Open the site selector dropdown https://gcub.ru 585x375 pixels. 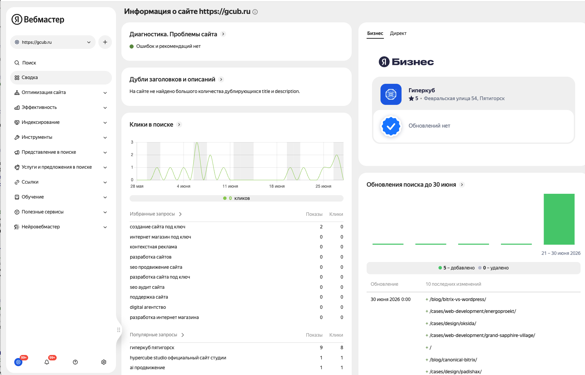coord(53,42)
